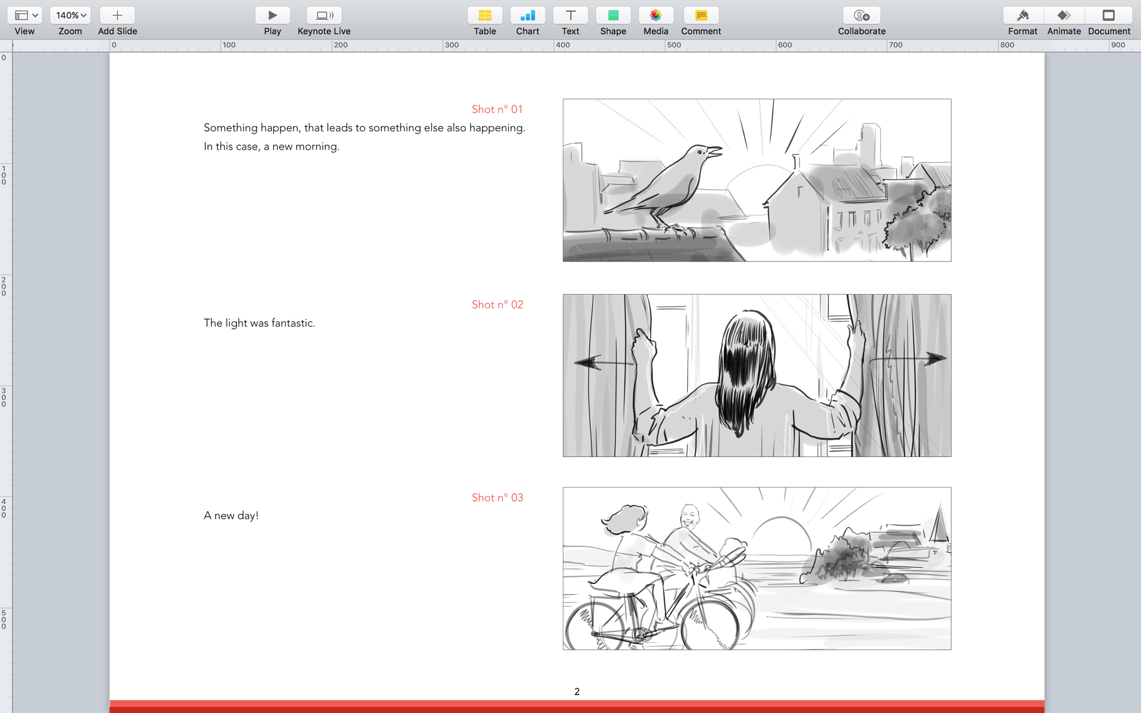1141x713 pixels.
Task: Add a new slide
Action: 117,15
